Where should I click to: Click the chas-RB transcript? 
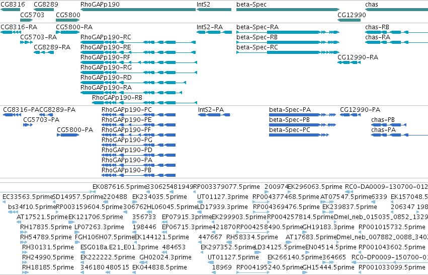click(397, 32)
